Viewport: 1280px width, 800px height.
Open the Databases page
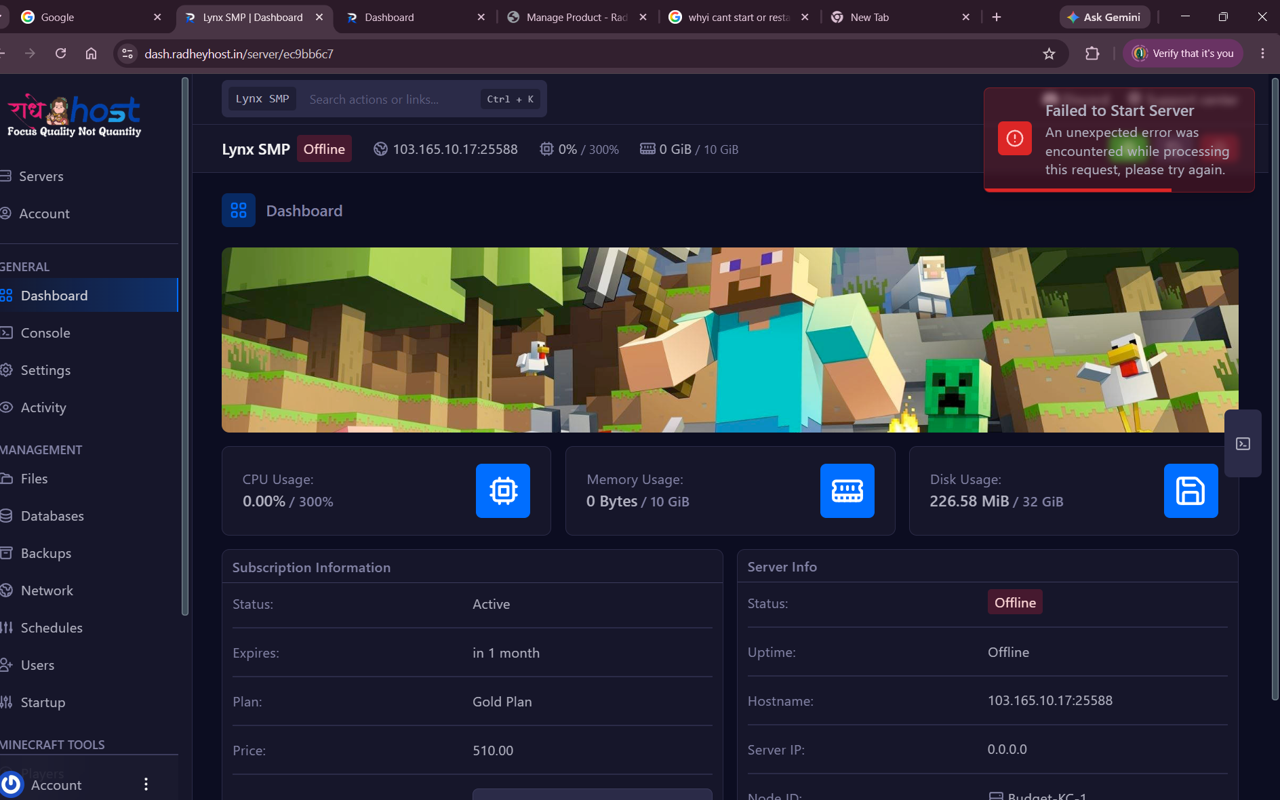click(x=52, y=516)
